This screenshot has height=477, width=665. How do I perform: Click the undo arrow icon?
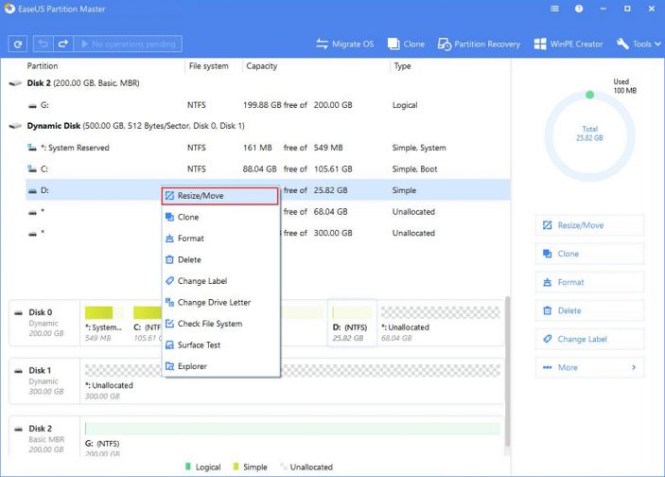(44, 44)
